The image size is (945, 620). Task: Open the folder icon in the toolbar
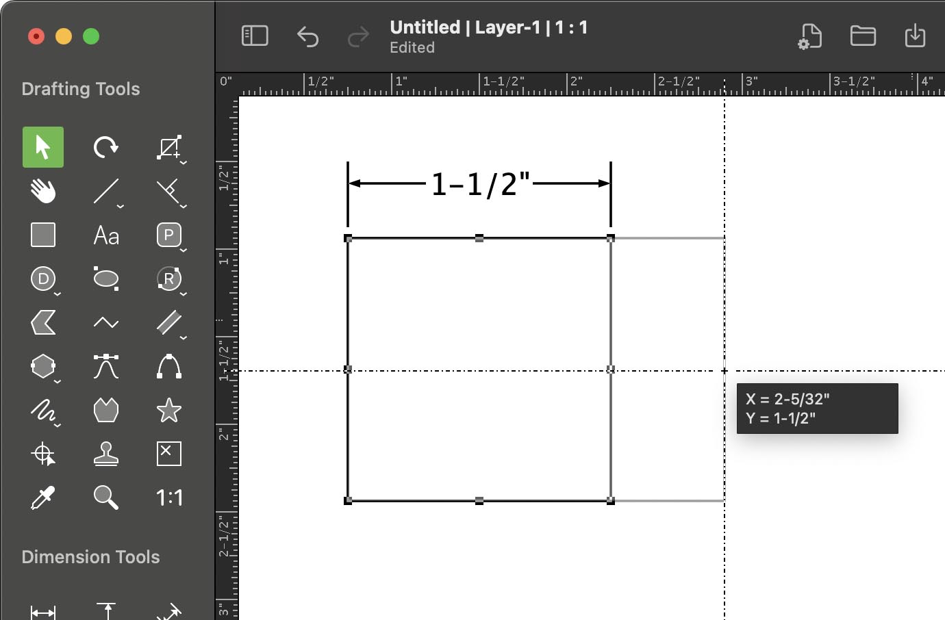pyautogui.click(x=863, y=36)
